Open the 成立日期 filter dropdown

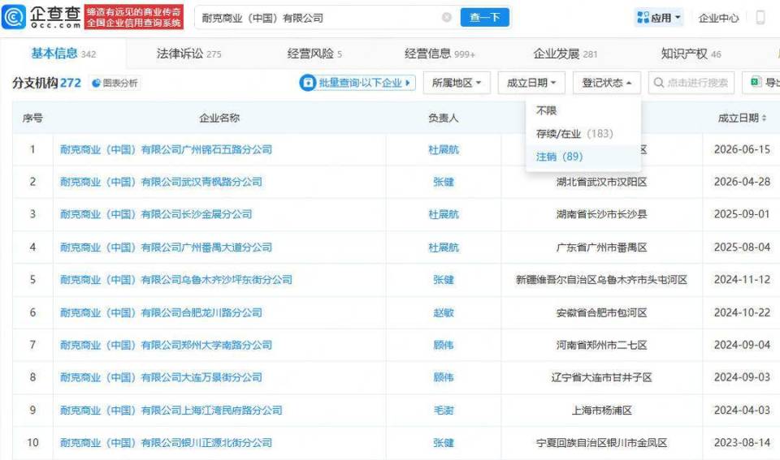531,83
